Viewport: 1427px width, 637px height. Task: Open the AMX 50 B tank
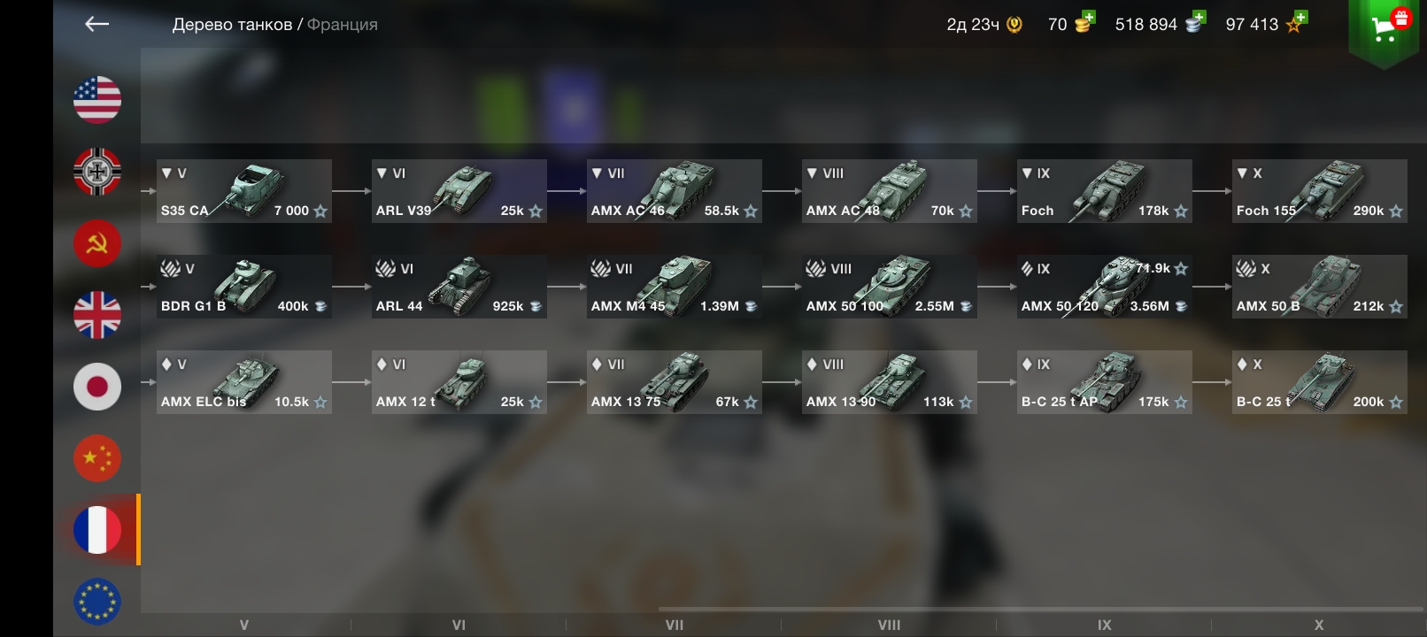coord(1319,287)
